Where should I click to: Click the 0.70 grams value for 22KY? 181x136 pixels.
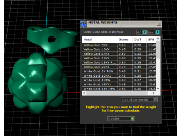(x=122, y=67)
